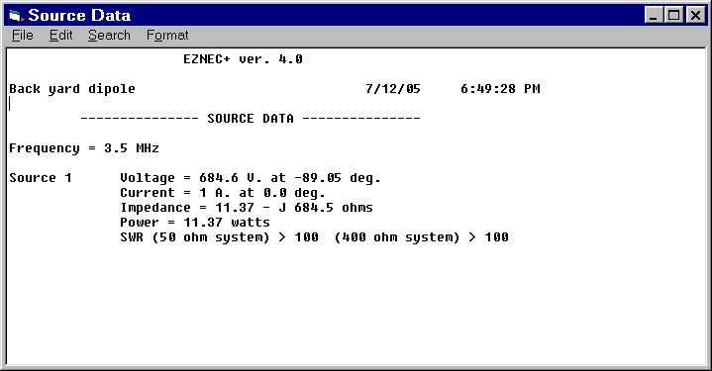Click the 'EZNEC+ ver. 4.0' header text

[x=243, y=59]
